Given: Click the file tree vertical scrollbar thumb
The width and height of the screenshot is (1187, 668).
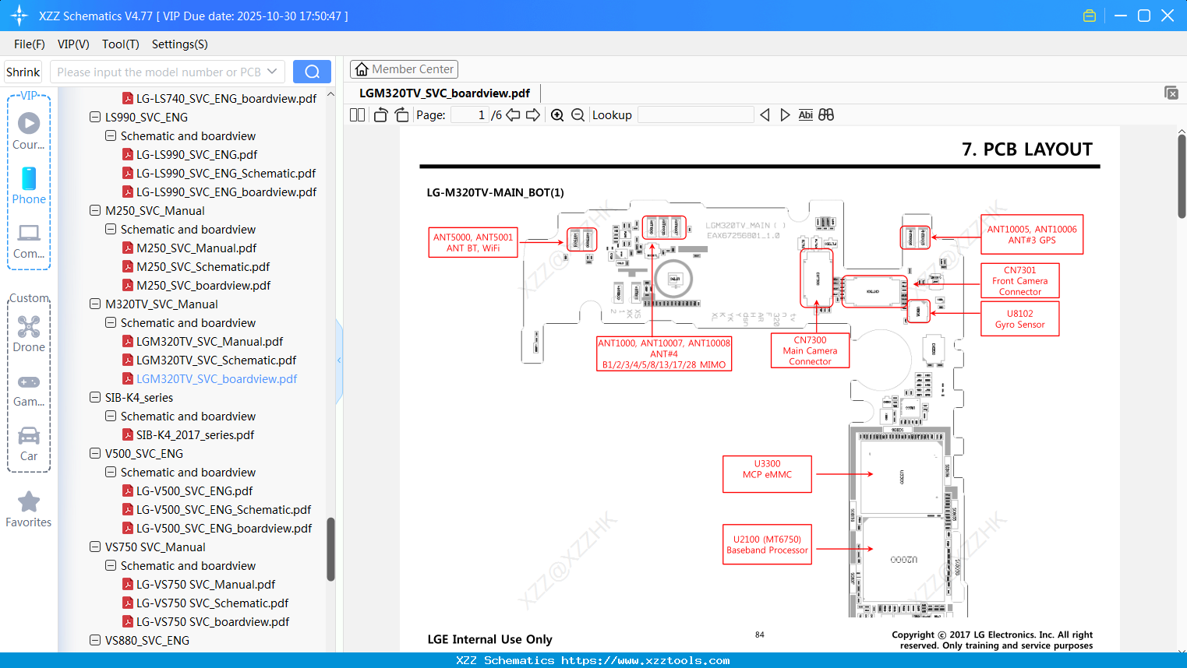Looking at the screenshot, I should [330, 550].
